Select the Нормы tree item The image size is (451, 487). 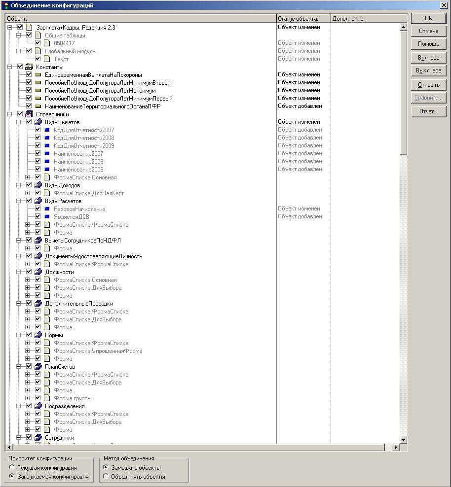54,335
